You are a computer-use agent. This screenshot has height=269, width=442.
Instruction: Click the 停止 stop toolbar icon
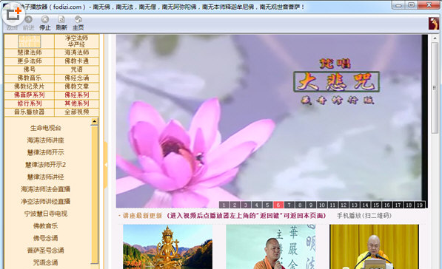tap(45, 23)
